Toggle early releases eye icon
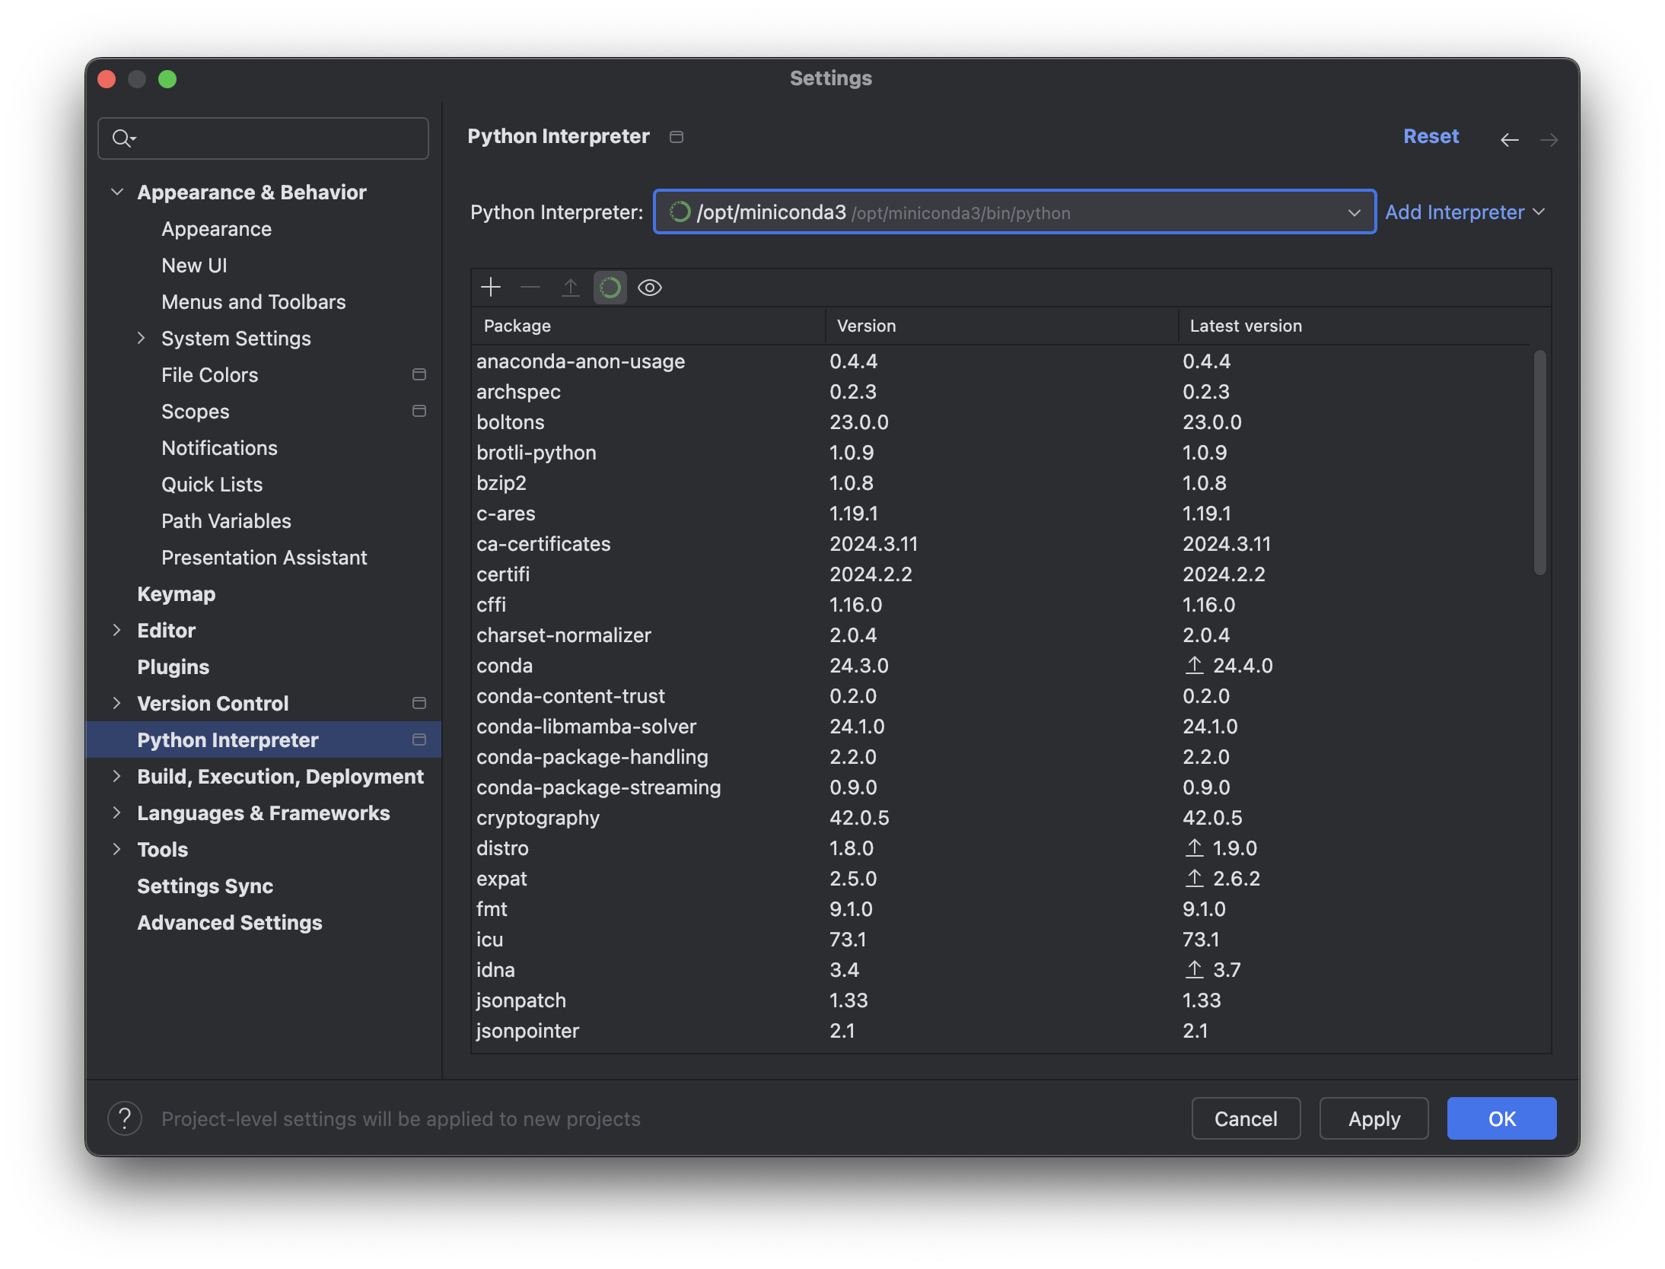 coord(649,288)
